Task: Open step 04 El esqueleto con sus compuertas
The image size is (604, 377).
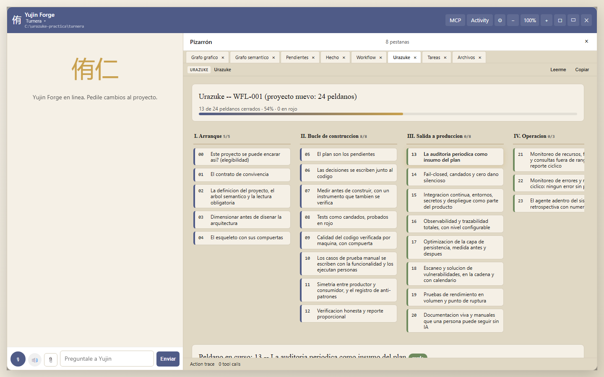Action: pos(242,238)
